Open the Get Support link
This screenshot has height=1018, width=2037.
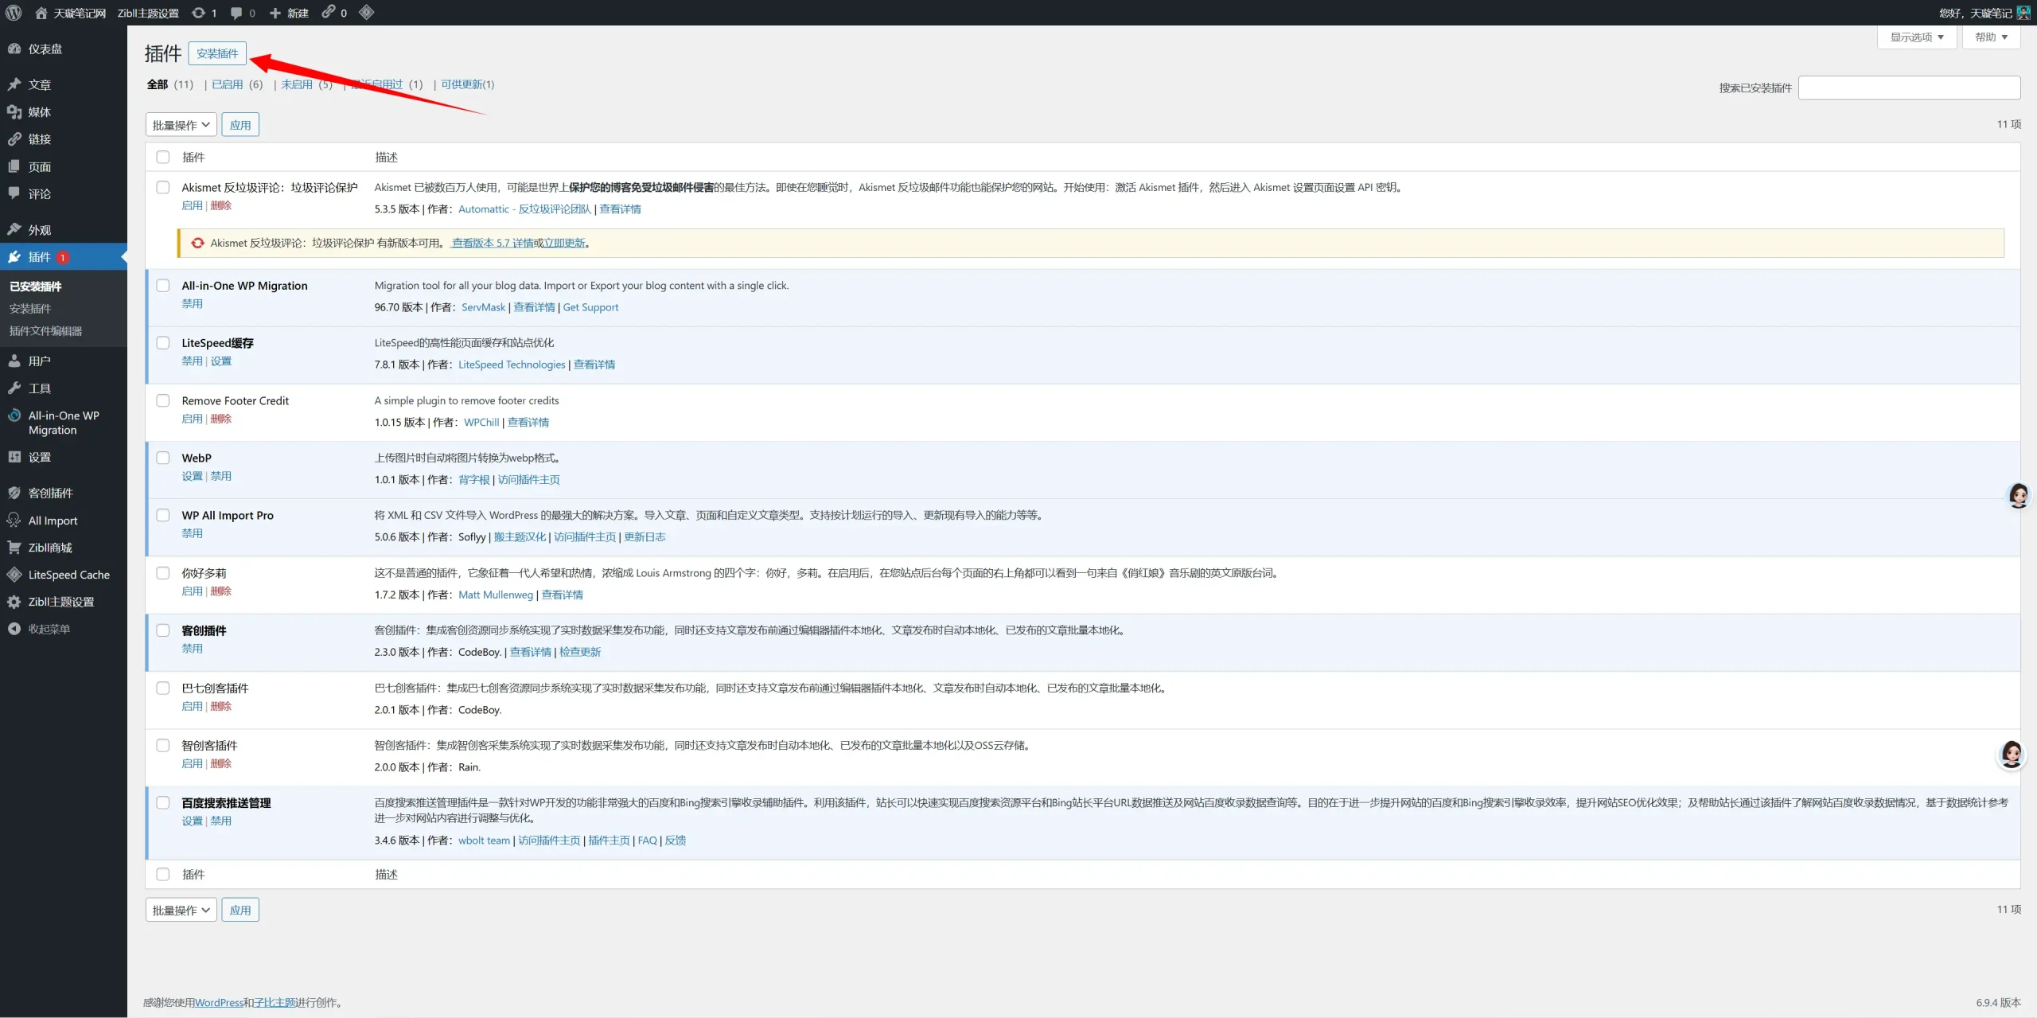[590, 307]
